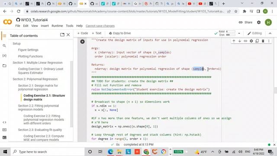Open Variables inspector icon

click(4, 55)
